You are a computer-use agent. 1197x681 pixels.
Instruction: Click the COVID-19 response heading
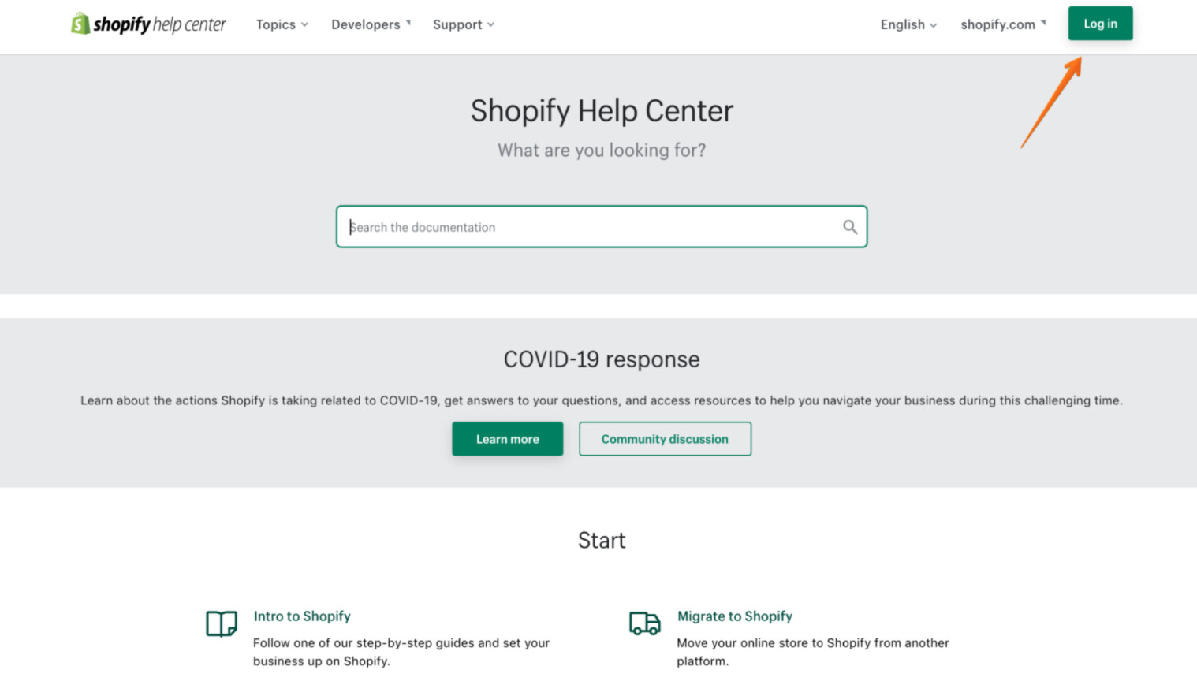tap(602, 359)
